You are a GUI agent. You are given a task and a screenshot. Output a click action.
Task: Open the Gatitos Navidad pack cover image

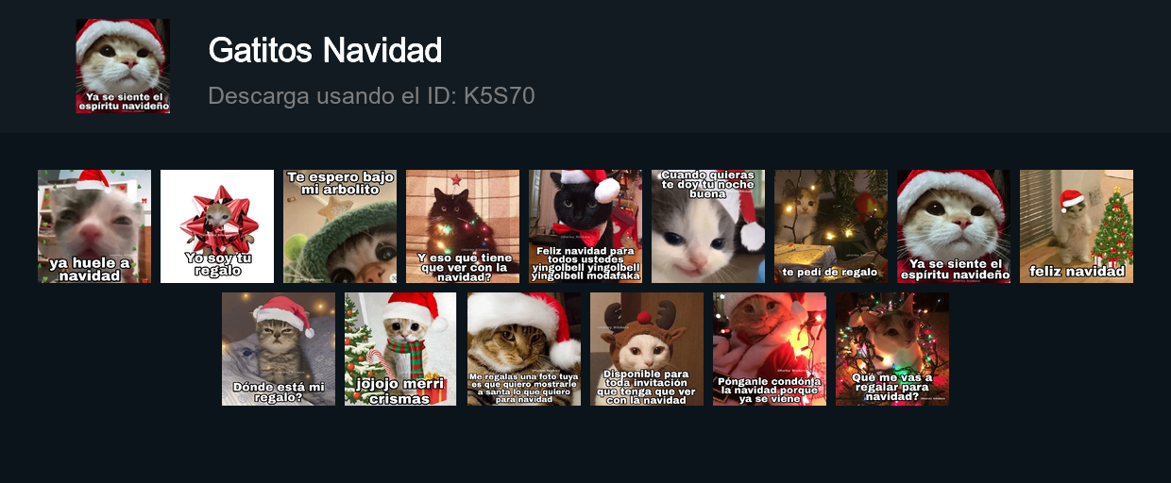point(123,66)
